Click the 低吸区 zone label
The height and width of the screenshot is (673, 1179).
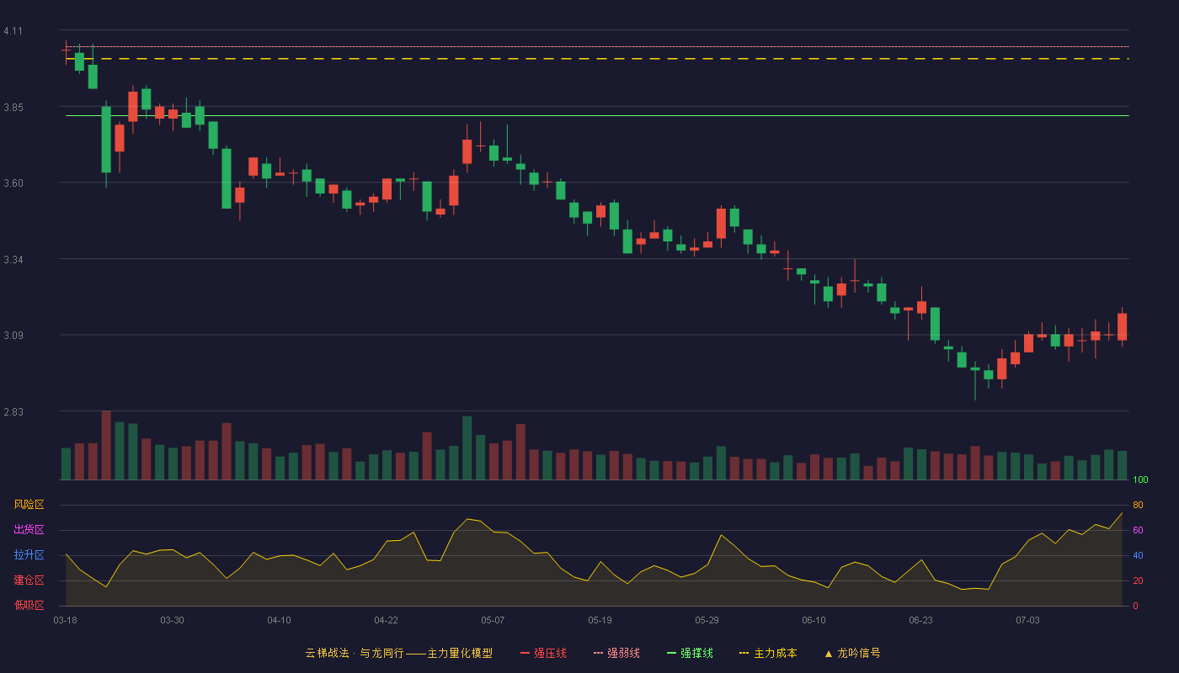pyautogui.click(x=29, y=606)
